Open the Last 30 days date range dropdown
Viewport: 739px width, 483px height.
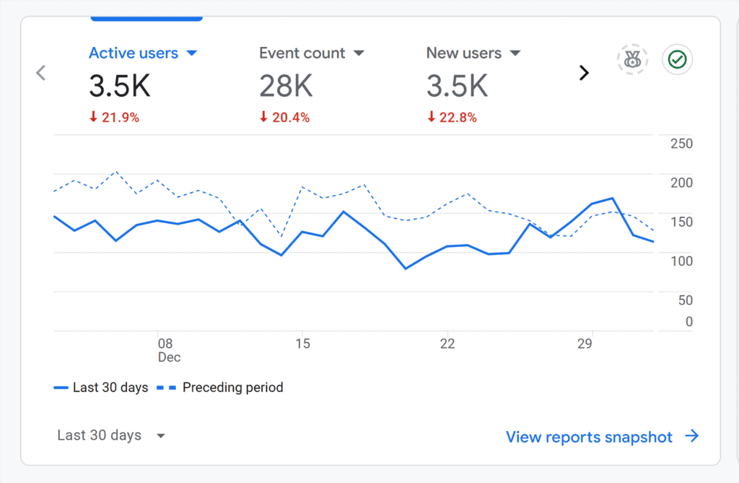pyautogui.click(x=111, y=435)
